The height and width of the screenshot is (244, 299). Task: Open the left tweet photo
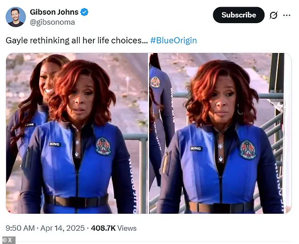tap(77, 133)
